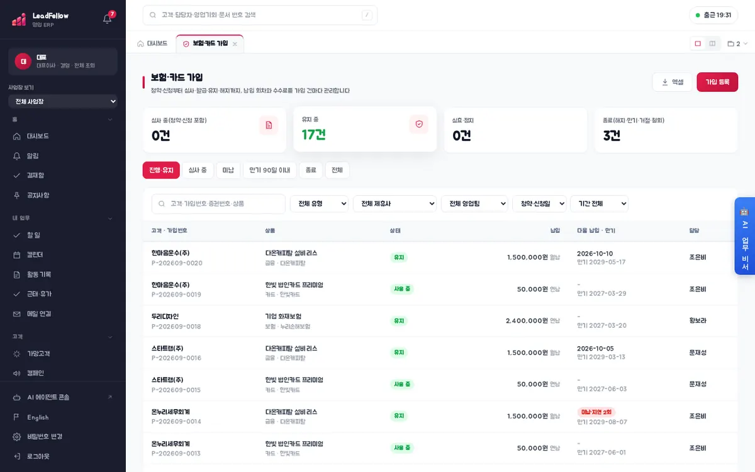Open row P-202609-0020 한마음운수(주)
The width and height of the screenshot is (755, 472).
(440, 257)
